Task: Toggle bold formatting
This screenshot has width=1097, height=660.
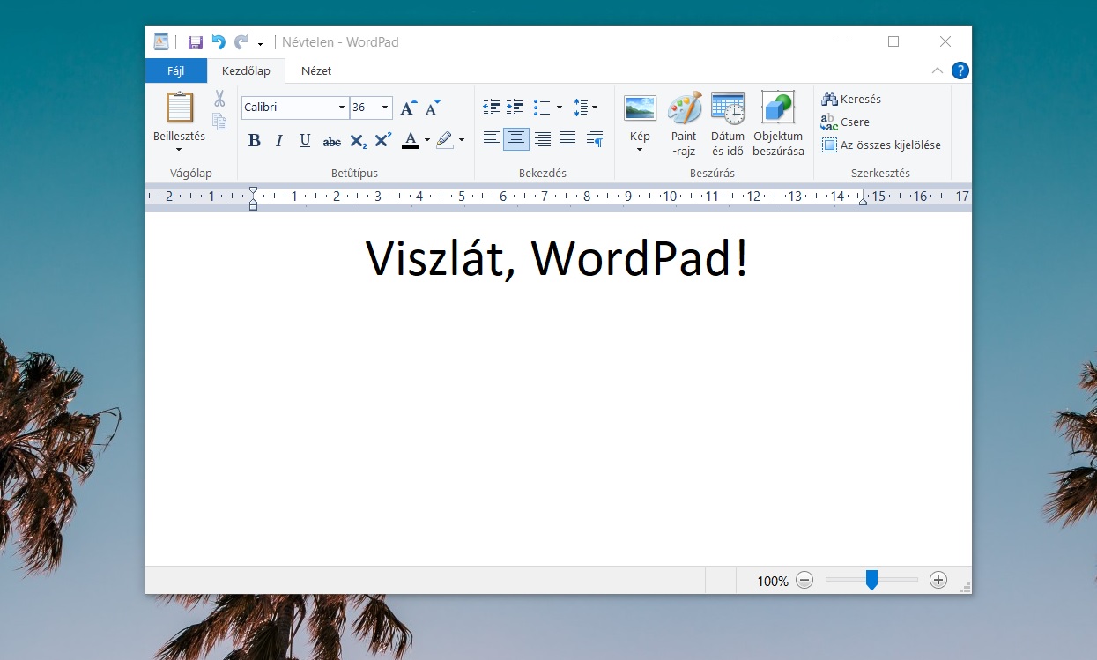Action: [x=254, y=140]
